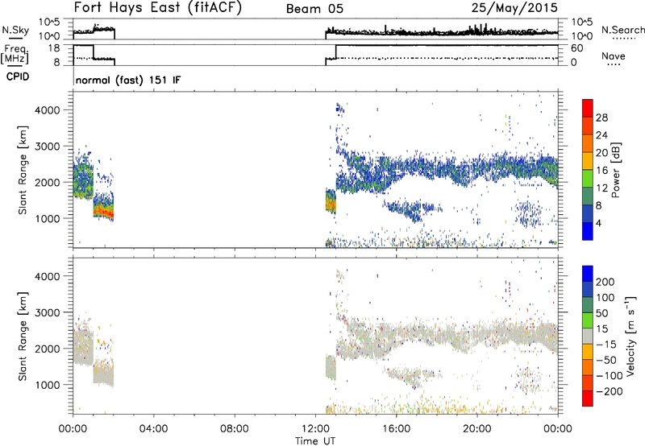Click the '08:00' time axis label
The width and height of the screenshot is (645, 446).
coord(235,429)
